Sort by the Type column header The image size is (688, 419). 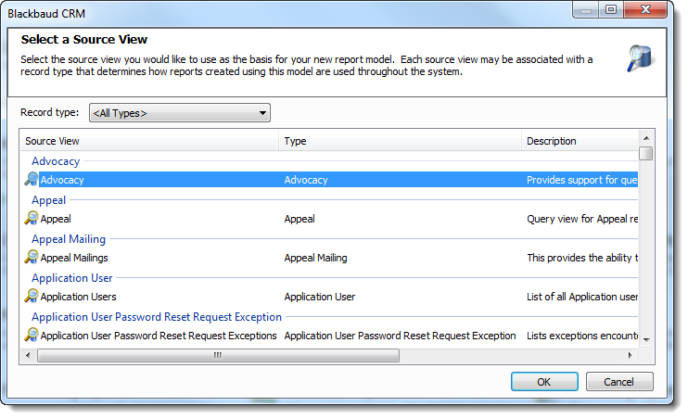pos(400,141)
